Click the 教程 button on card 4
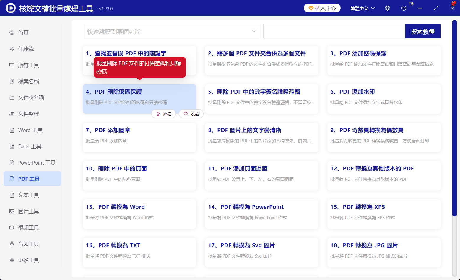Image resolution: width=460 pixels, height=280 pixels. [163, 114]
